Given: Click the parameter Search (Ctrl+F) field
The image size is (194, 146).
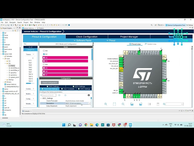Looking at the screenshot, I should click(x=49, y=95).
